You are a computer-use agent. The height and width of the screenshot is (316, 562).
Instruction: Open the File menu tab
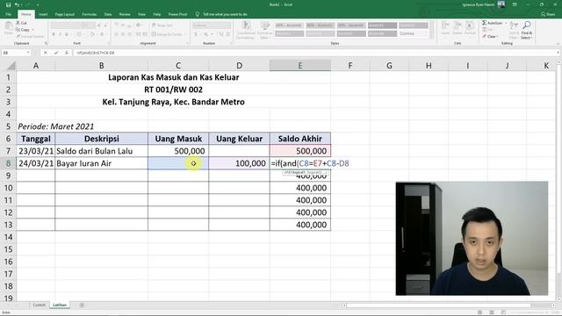tap(9, 14)
